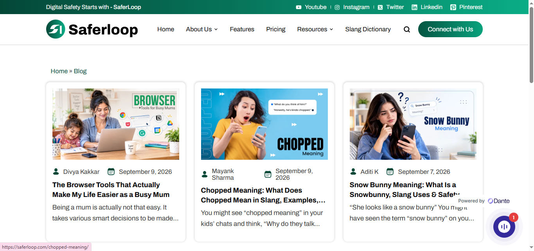Open the Slang Dictionary page
The width and height of the screenshot is (534, 251).
pos(368,29)
